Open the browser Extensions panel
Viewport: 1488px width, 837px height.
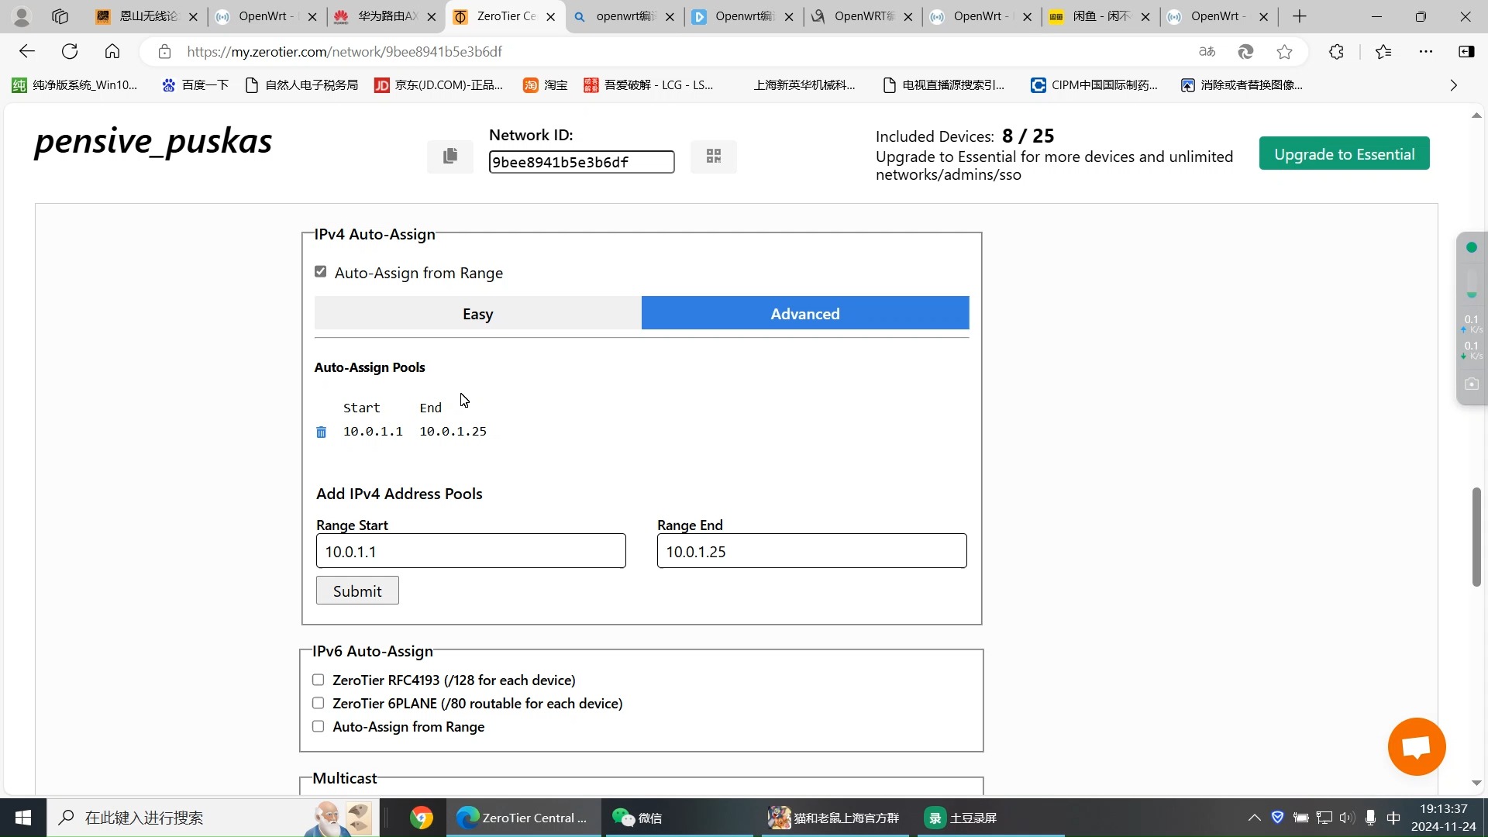(1337, 51)
